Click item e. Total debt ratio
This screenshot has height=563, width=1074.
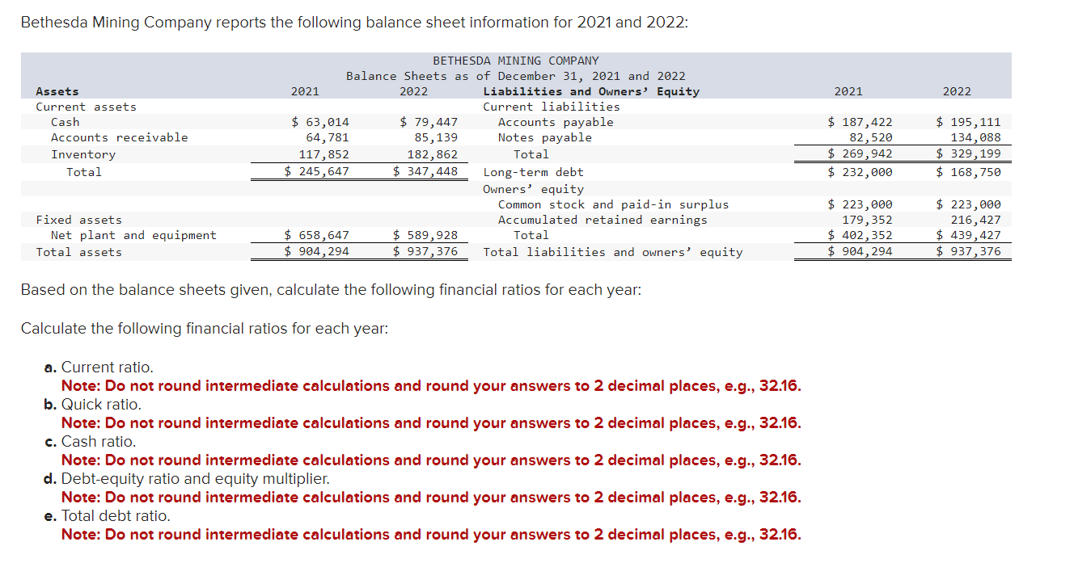coord(107,516)
